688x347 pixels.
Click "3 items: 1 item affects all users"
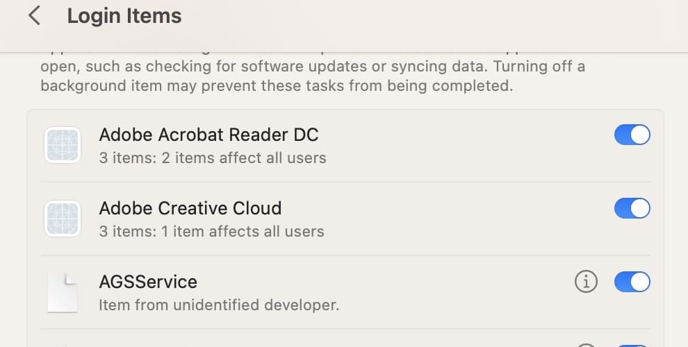211,231
